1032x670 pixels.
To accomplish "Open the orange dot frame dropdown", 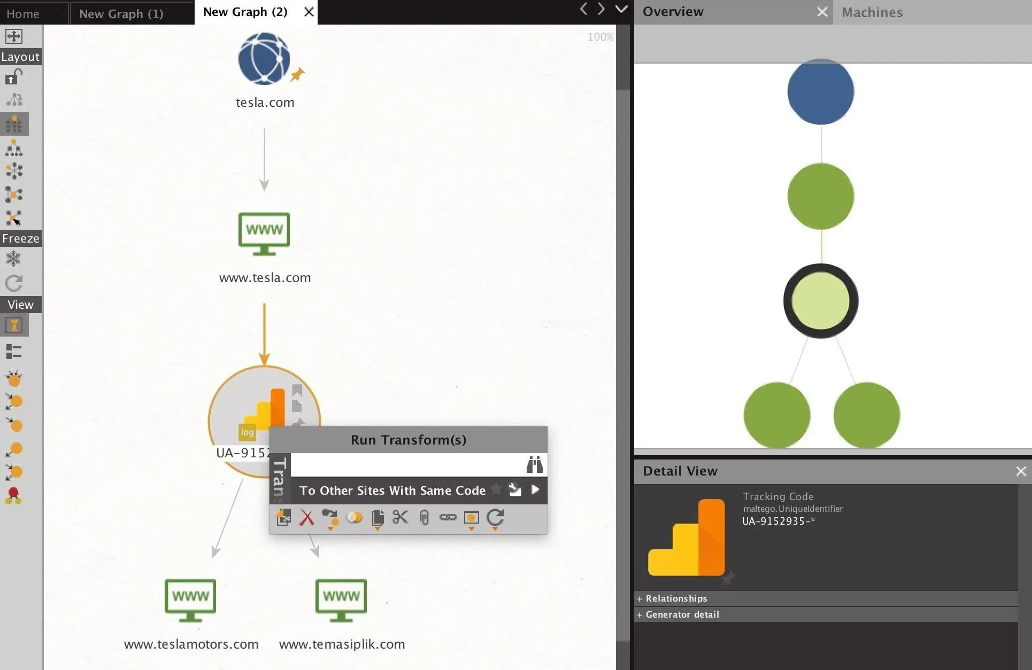I will point(471,519).
